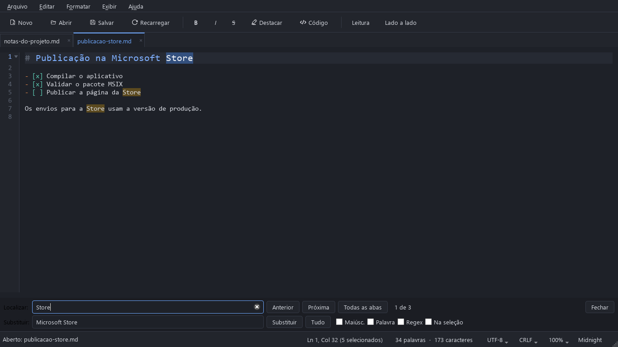
Task: Open a file with Abrir
Action: click(x=61, y=23)
